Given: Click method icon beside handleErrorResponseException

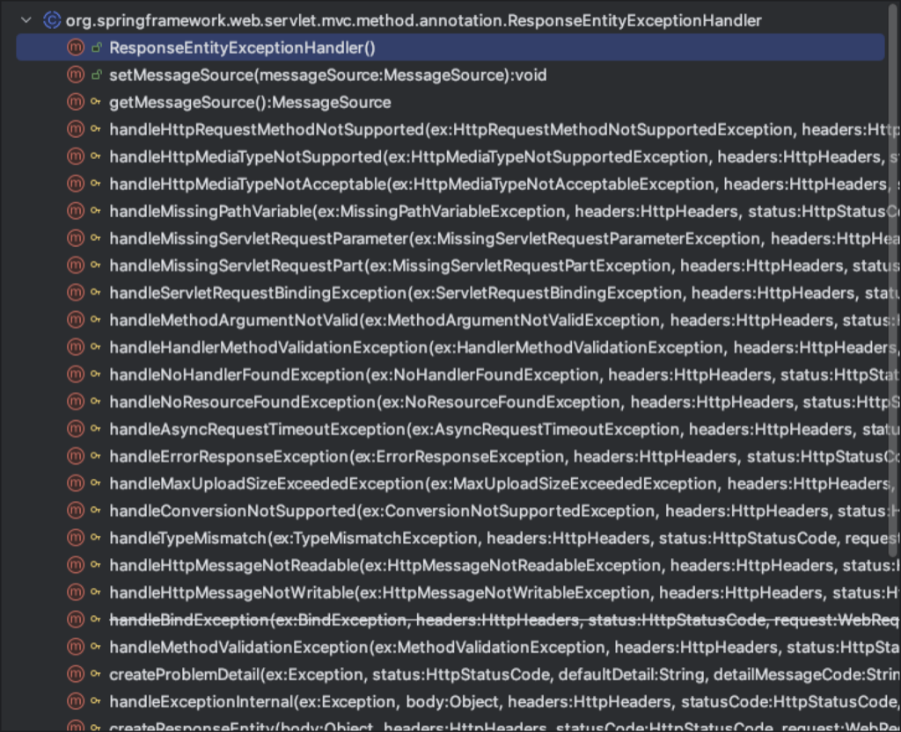Looking at the screenshot, I should coord(76,456).
